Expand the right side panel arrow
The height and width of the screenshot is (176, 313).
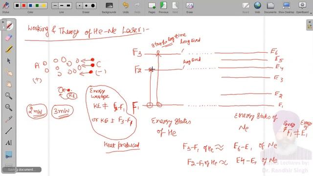pyautogui.click(x=310, y=22)
